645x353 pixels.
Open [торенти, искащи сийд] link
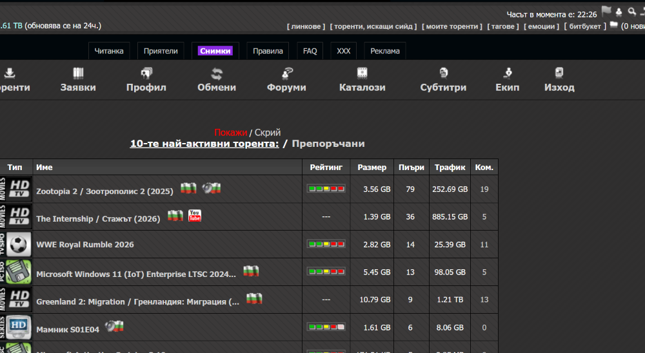pos(373,26)
